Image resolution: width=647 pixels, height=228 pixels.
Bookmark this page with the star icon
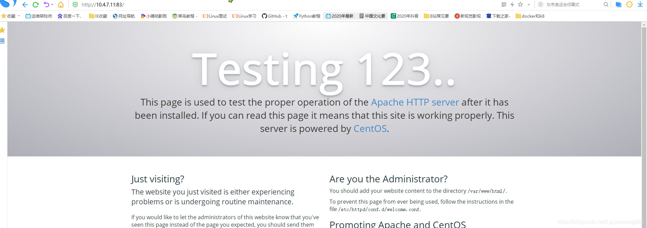[x=521, y=4]
